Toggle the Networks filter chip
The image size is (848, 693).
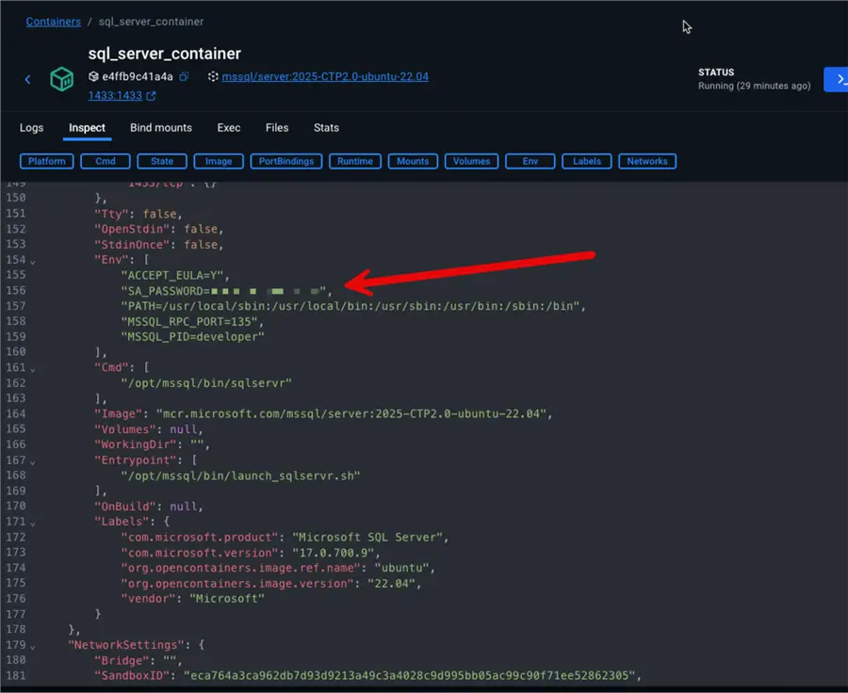coord(647,161)
